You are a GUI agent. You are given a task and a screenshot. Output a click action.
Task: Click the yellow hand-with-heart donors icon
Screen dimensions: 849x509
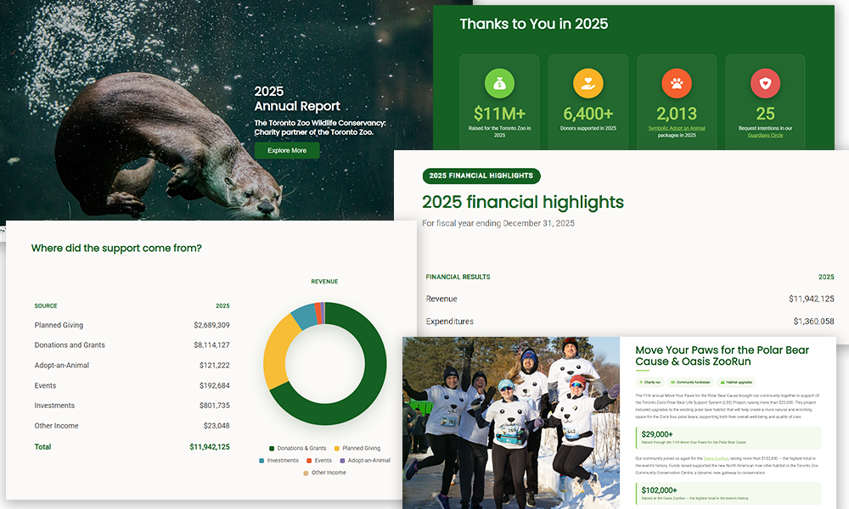[588, 83]
